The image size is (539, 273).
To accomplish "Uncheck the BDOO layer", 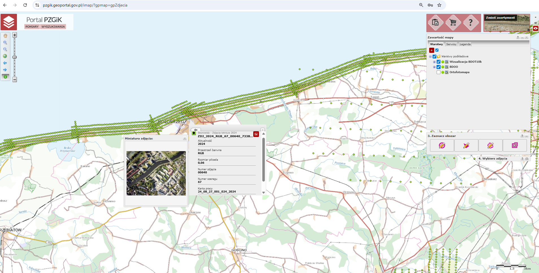I will 438,67.
